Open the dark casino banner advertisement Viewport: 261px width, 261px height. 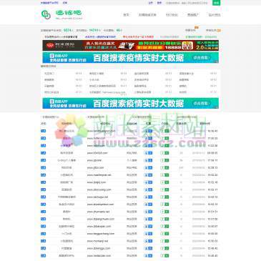pos(130,46)
